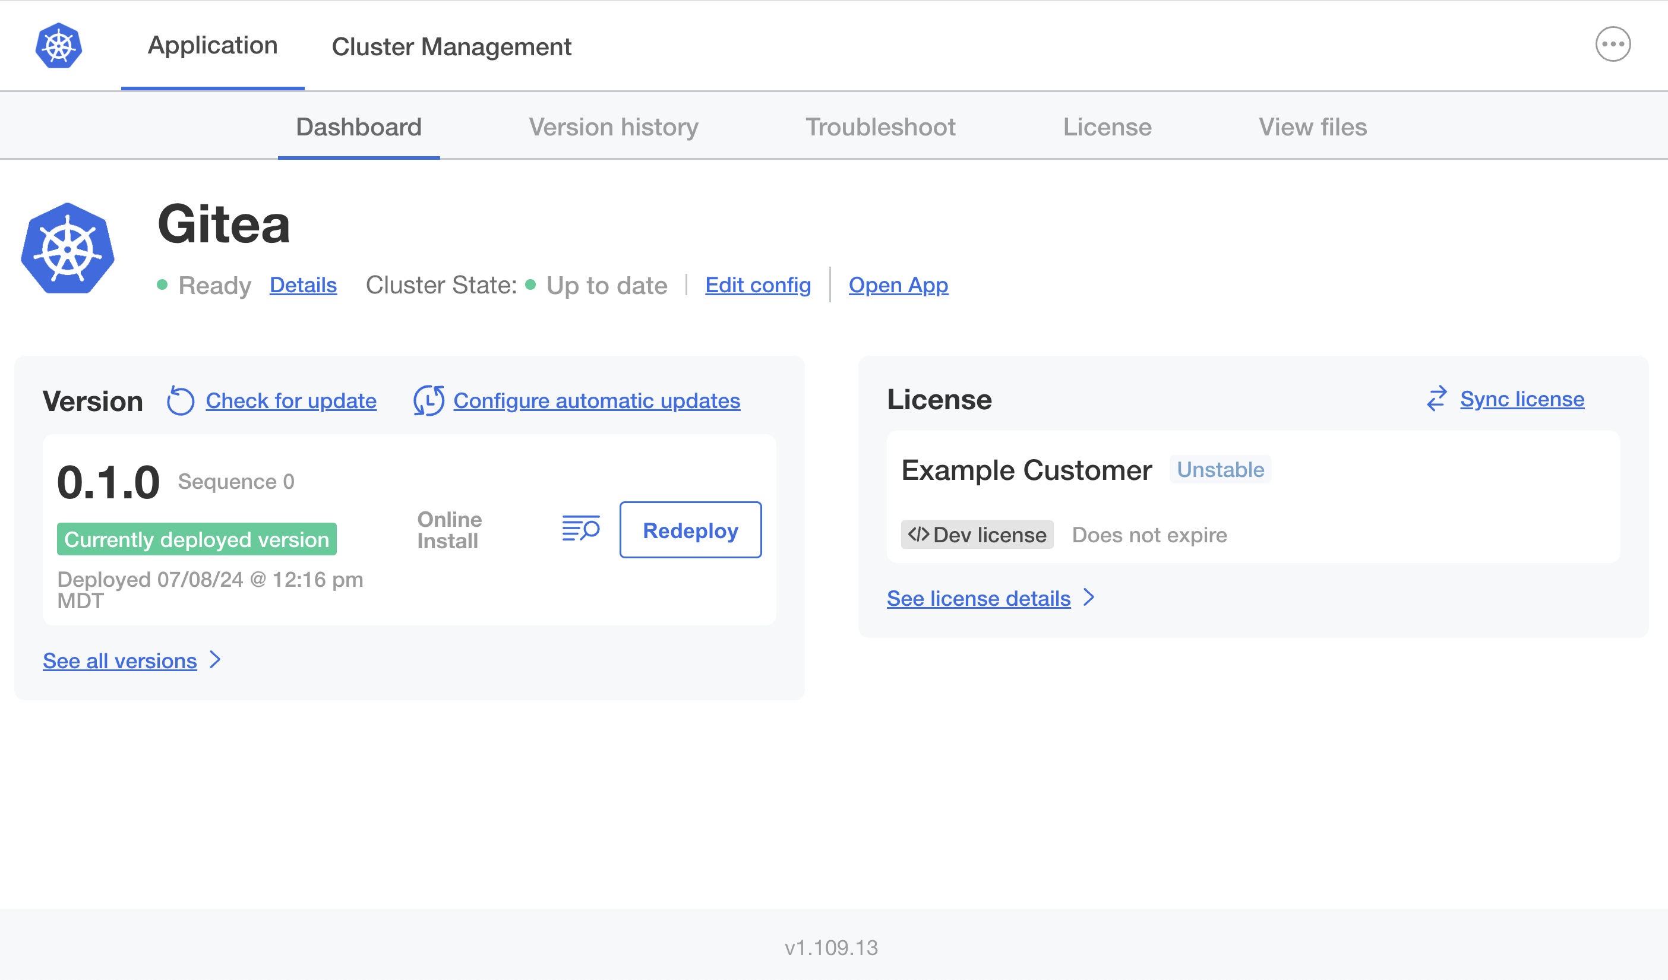The height and width of the screenshot is (980, 1668).
Task: Click chevron next to See license details
Action: tap(1089, 598)
